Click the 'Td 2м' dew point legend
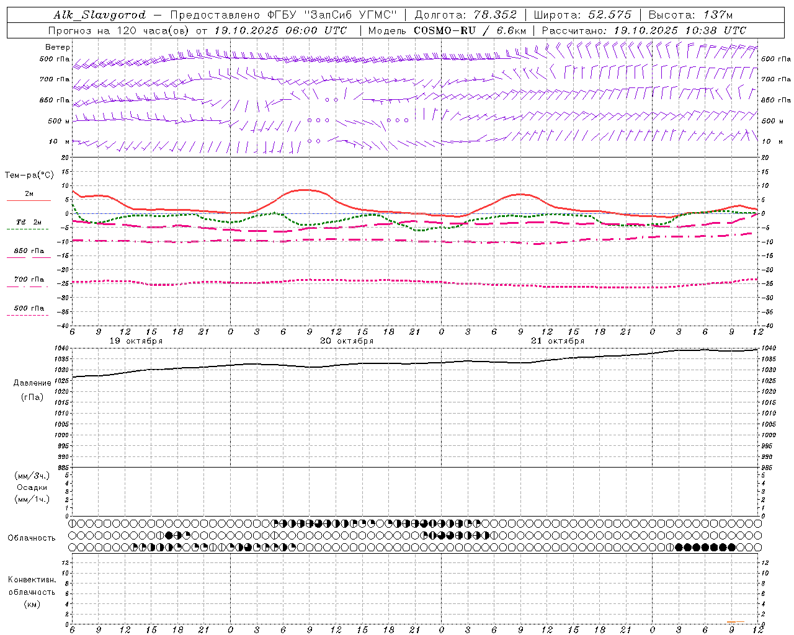 29,222
